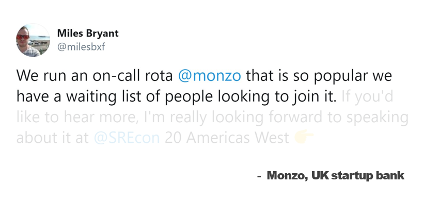Viewport: 423px width, 216px height.
Task: Click the pointing hand emoji
Action: click(303, 139)
